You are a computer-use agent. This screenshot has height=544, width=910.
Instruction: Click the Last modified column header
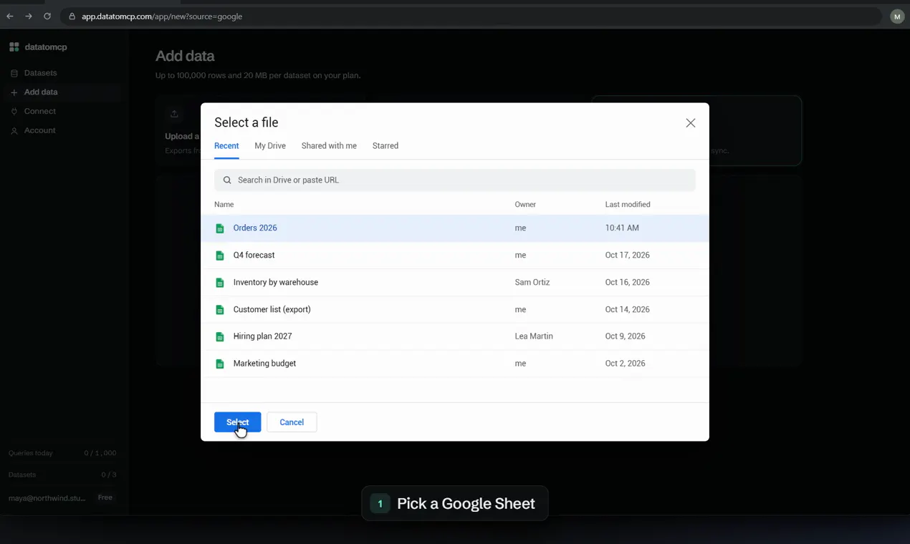click(628, 205)
